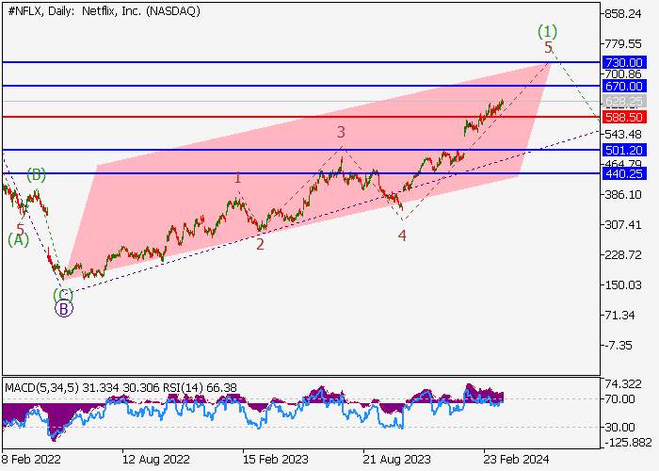The height and width of the screenshot is (471, 659).
Task: Click the 543.48 price axis value
Action: tap(623, 135)
